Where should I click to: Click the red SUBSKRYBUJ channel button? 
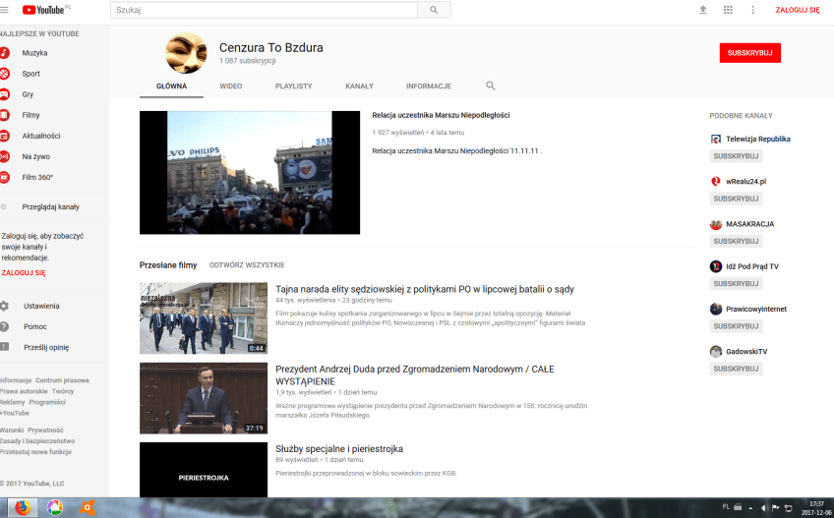click(x=749, y=53)
